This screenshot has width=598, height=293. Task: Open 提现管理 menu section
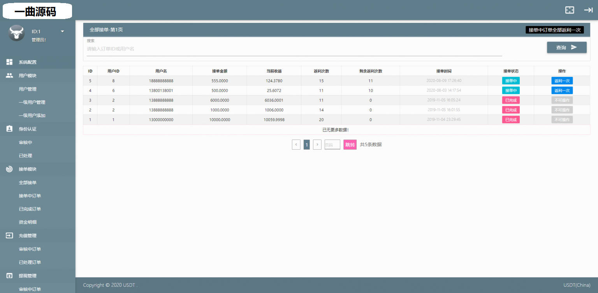pos(38,276)
